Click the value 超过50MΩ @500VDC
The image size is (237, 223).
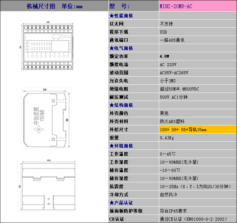(179, 89)
